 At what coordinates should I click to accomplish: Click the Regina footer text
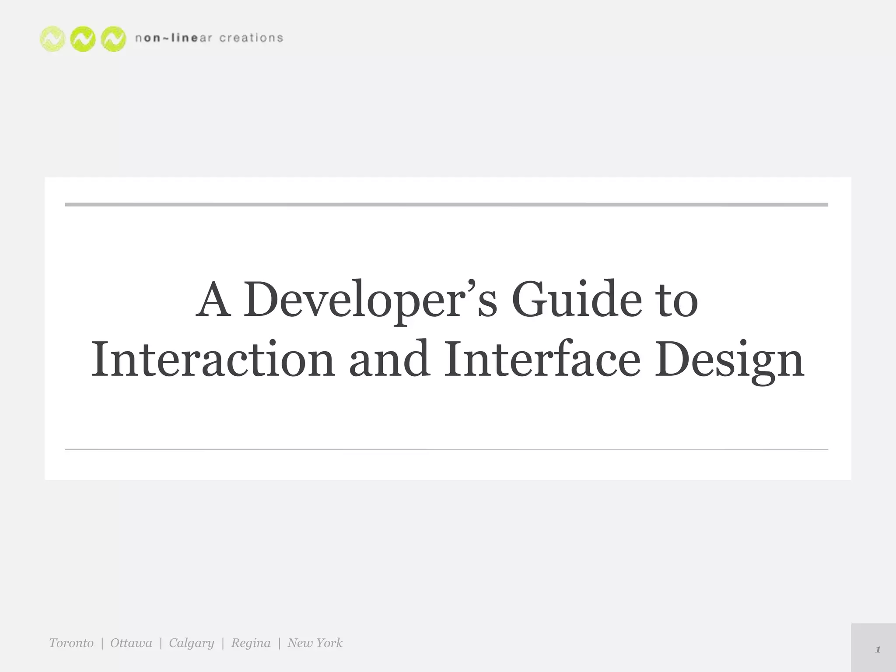point(251,643)
